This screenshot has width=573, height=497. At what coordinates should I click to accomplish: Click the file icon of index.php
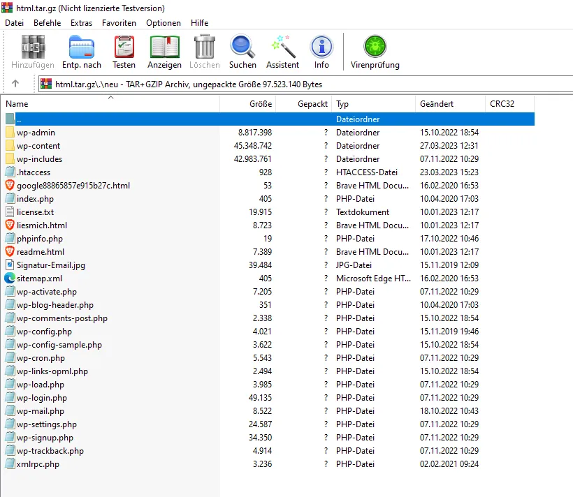tap(10, 199)
